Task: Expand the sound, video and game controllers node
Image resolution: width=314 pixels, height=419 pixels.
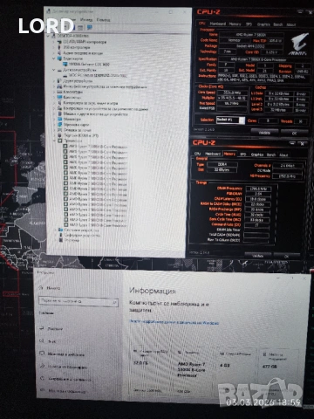Action: coord(54,103)
